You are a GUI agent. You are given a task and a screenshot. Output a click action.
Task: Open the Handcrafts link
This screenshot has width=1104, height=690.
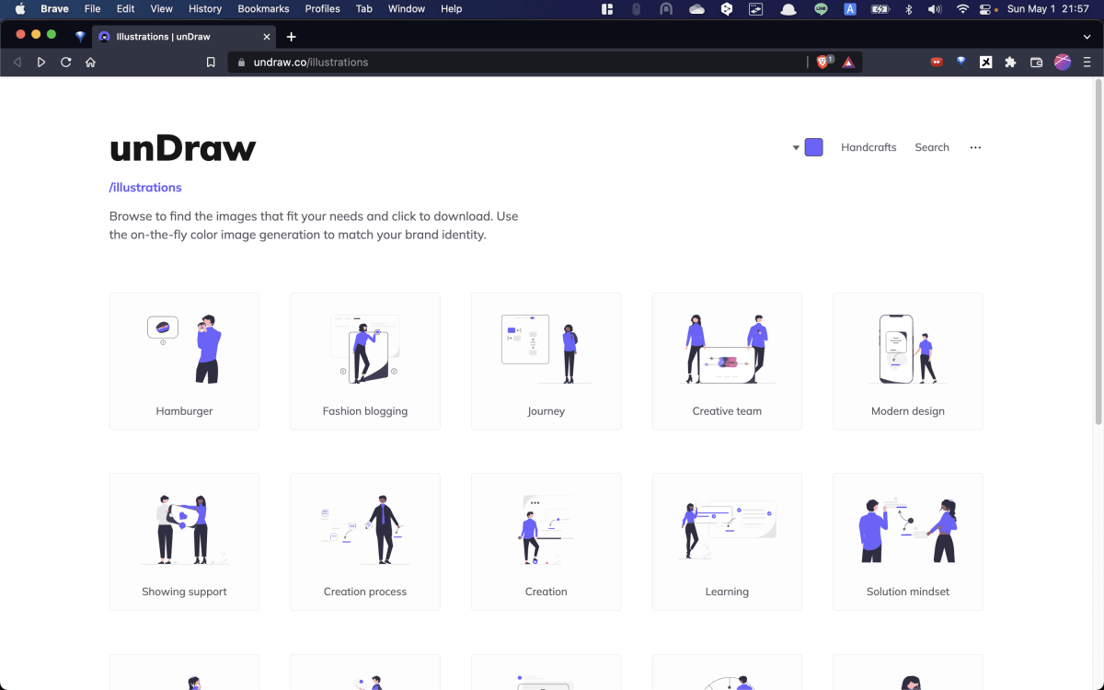click(868, 147)
